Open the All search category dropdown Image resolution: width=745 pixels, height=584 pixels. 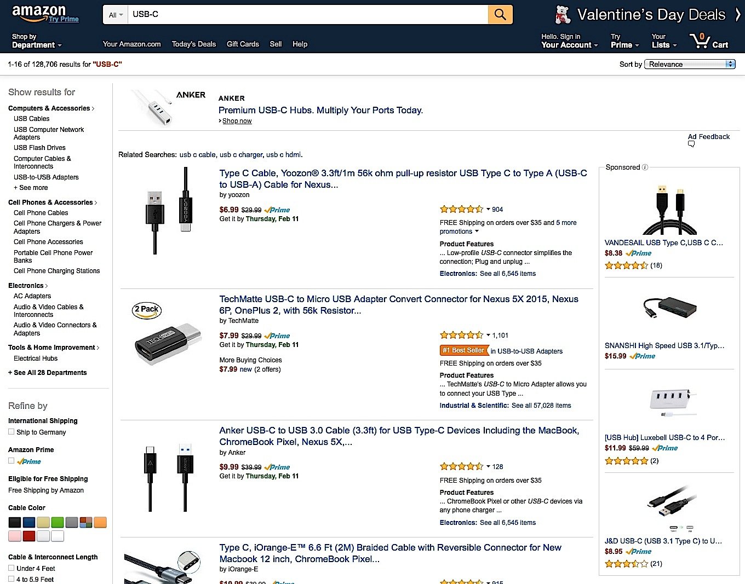(116, 15)
